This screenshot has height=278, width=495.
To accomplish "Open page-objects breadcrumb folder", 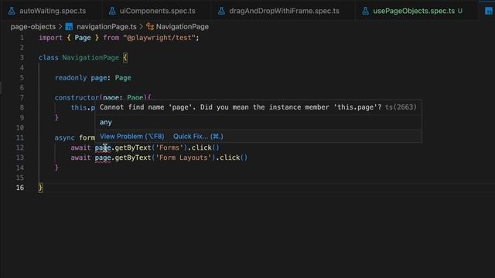I will (x=33, y=27).
